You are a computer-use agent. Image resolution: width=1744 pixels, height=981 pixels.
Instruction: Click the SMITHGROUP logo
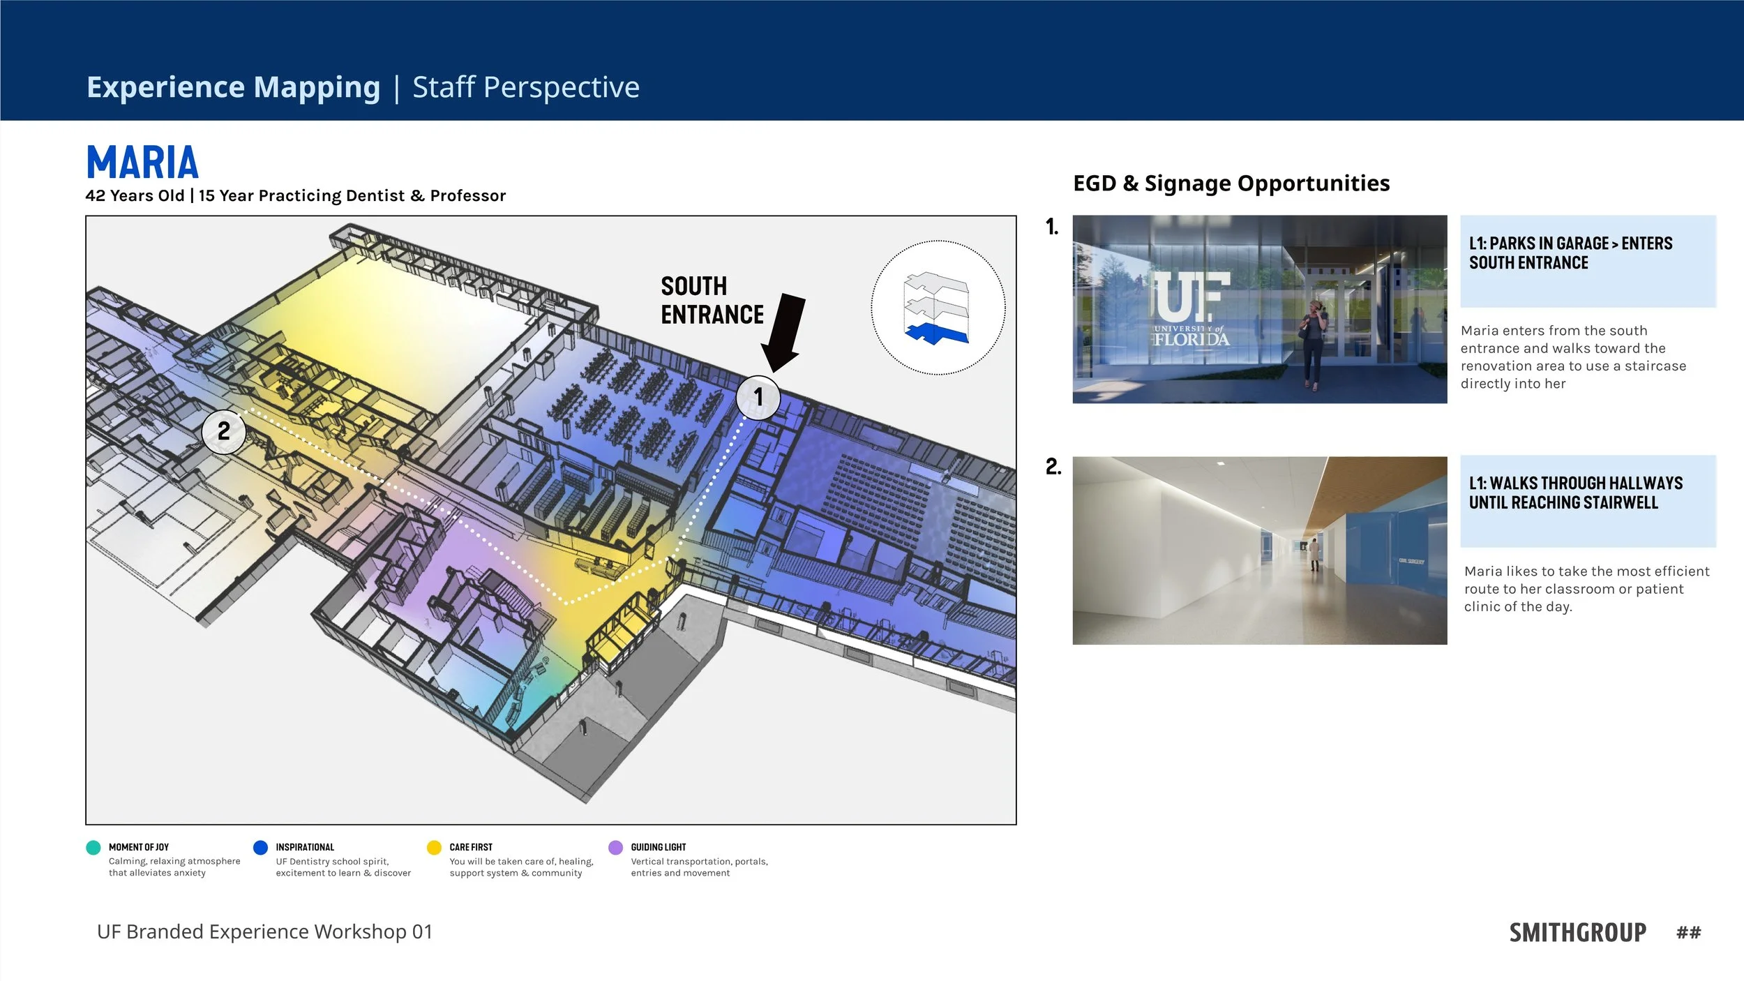click(1577, 932)
